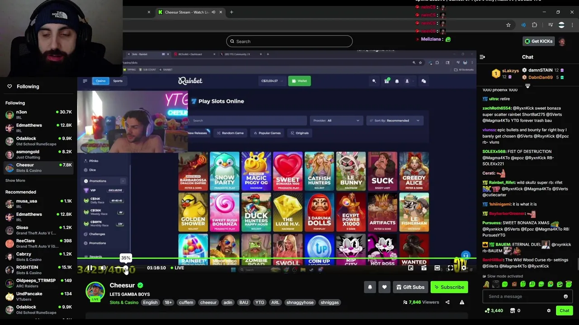The width and height of the screenshot is (579, 325).
Task: Click Get KICKs button
Action: [x=539, y=41]
